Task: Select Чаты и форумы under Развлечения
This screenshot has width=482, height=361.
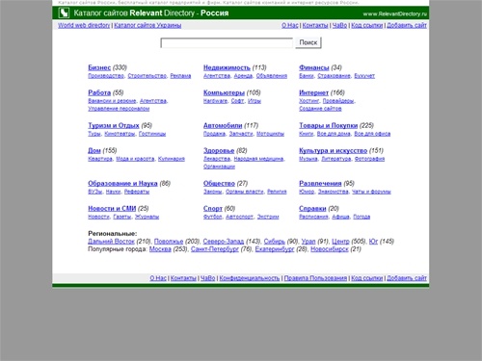Action: tap(371, 192)
